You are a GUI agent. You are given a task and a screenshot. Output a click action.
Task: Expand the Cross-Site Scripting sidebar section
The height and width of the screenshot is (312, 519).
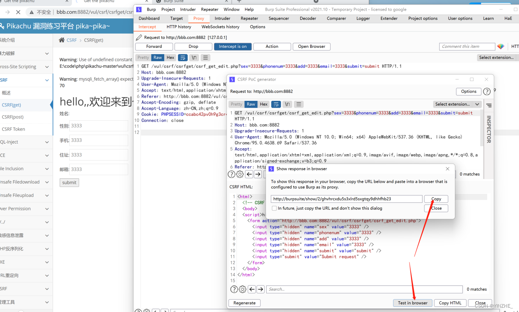click(x=26, y=67)
